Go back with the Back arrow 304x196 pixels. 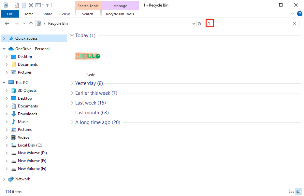click(x=7, y=23)
